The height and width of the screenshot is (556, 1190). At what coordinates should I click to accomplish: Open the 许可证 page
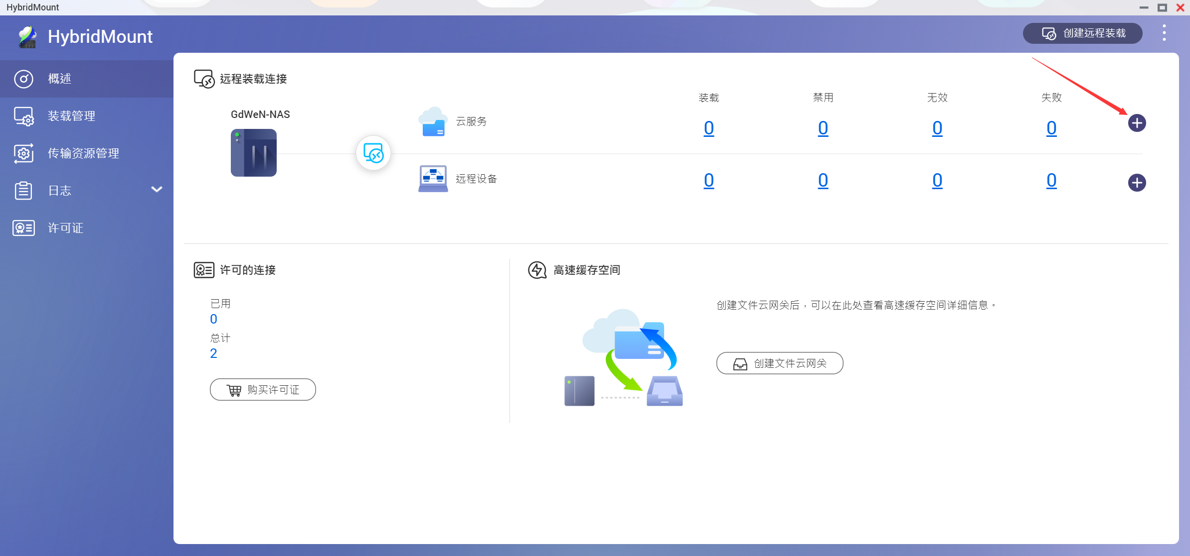(x=65, y=227)
